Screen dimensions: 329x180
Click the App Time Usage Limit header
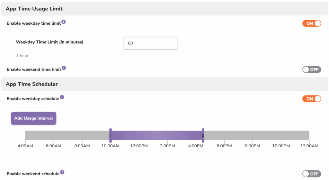point(34,9)
